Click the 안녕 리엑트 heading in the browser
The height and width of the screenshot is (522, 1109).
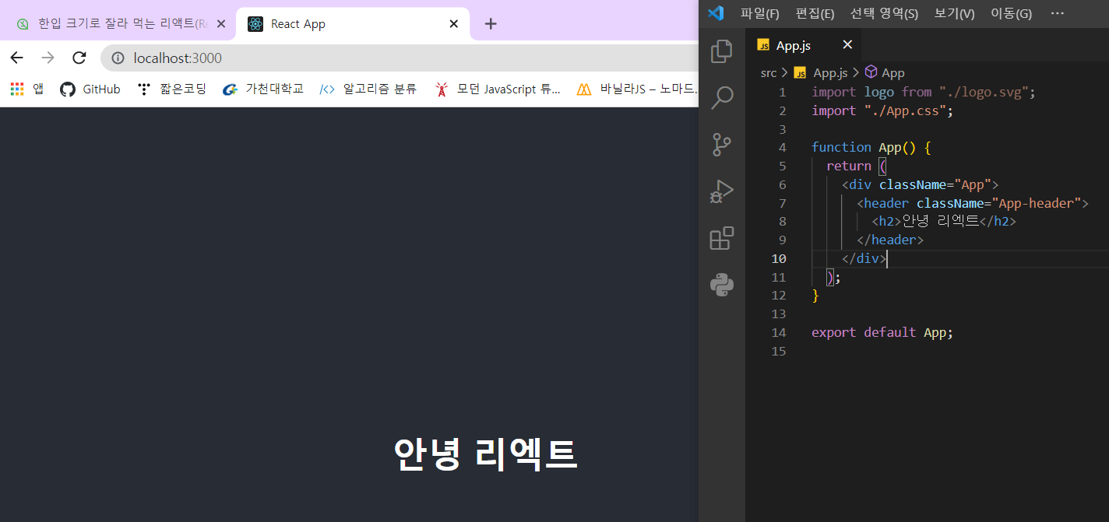coord(485,454)
